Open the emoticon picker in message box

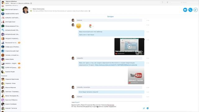point(148,108)
